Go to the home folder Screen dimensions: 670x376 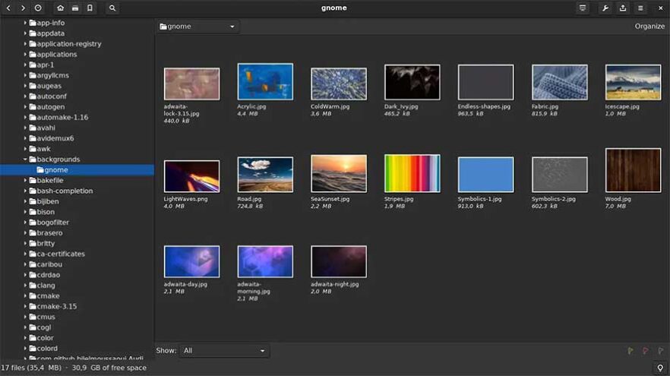[60, 8]
